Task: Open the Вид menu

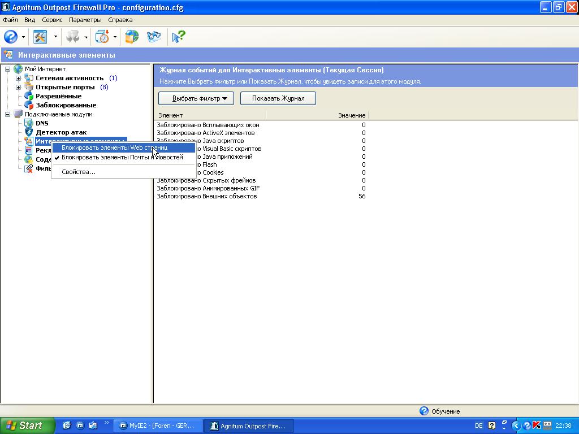Action: (x=29, y=20)
